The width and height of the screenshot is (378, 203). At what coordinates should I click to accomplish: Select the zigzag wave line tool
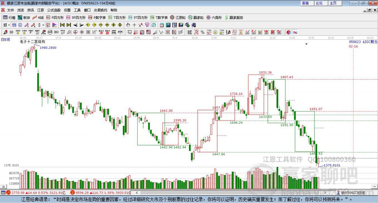161,32
